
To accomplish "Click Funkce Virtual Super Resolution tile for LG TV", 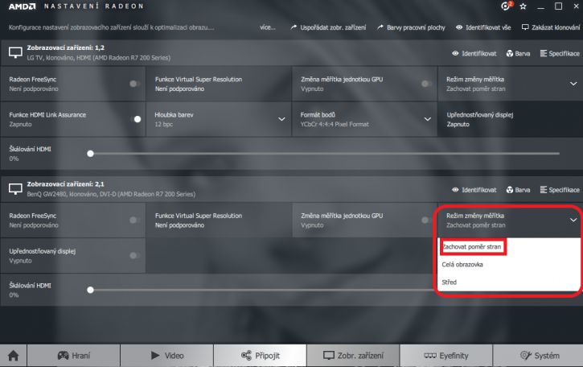I will 218,84.
